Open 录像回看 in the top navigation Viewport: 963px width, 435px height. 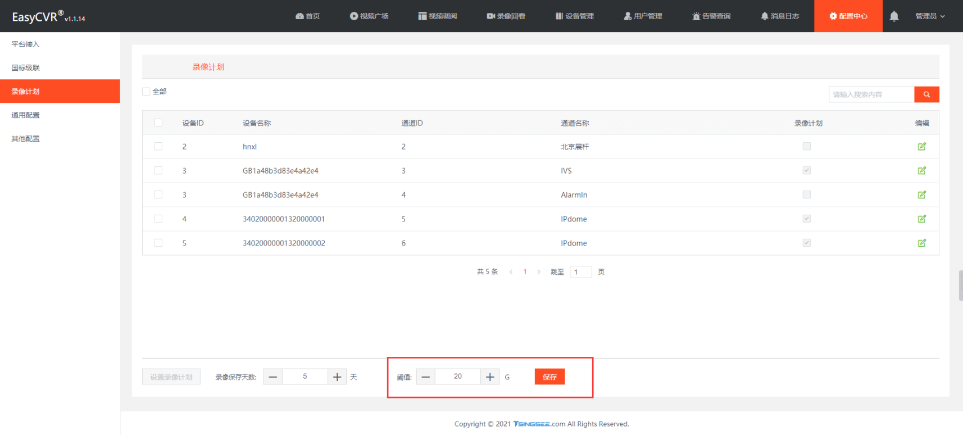506,16
